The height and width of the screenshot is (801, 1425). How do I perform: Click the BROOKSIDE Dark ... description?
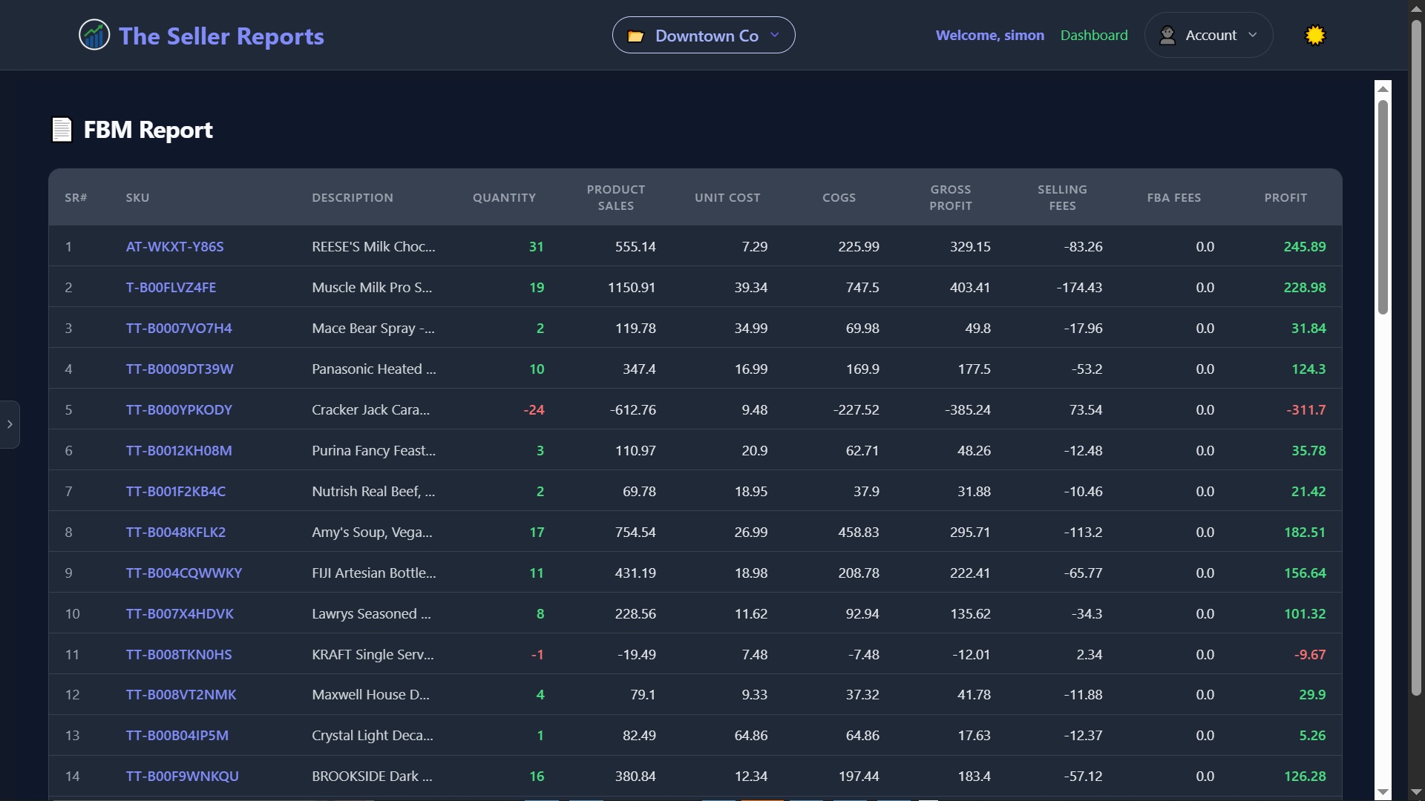(x=372, y=776)
